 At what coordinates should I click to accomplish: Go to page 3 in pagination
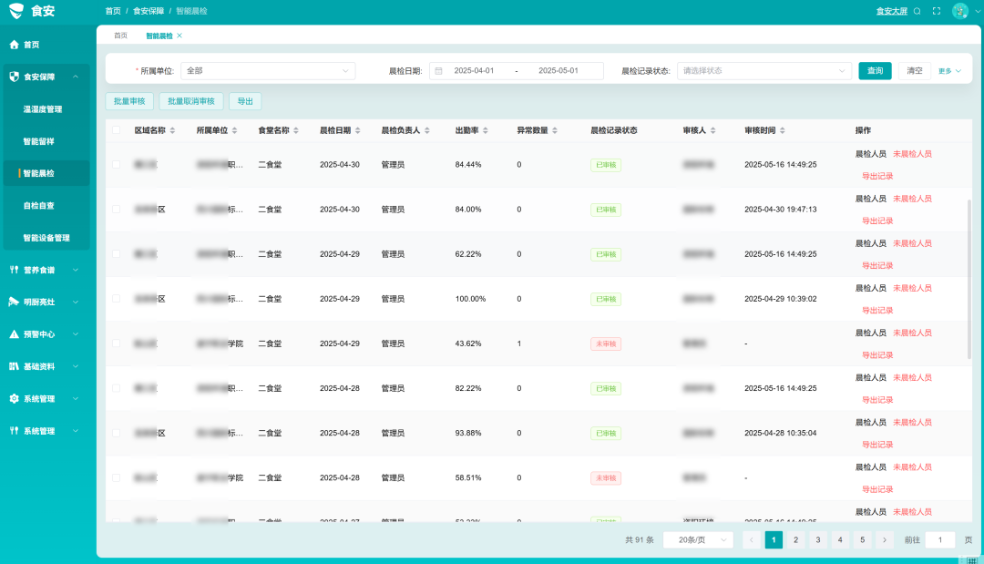coord(817,539)
